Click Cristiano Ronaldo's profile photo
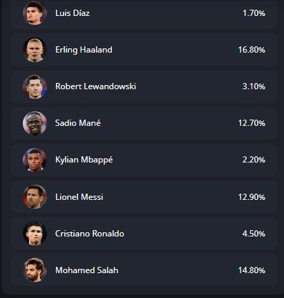Viewport: 284px width, 298px height. coord(35,234)
